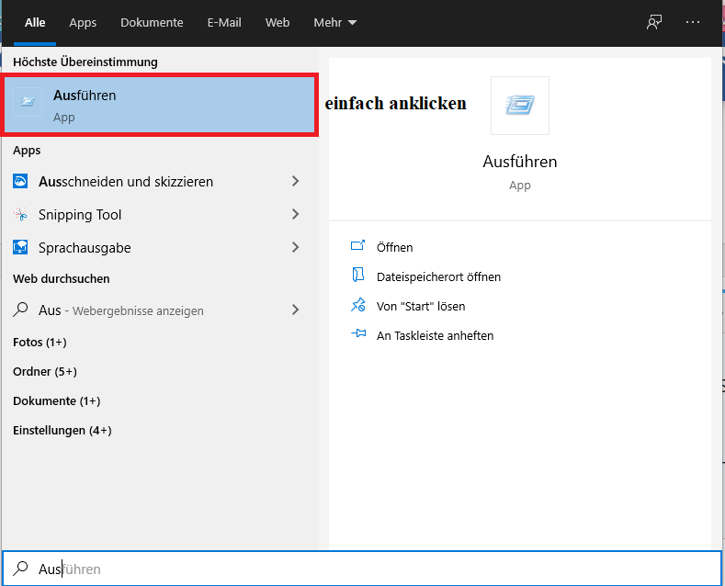
Task: Open the Mehr dropdown filter
Action: coord(335,23)
